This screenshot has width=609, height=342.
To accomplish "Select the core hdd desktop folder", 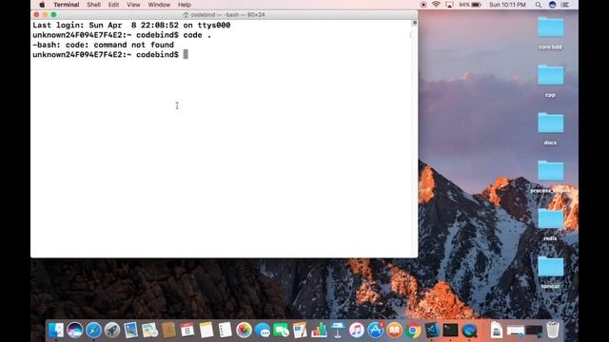I will (550, 28).
